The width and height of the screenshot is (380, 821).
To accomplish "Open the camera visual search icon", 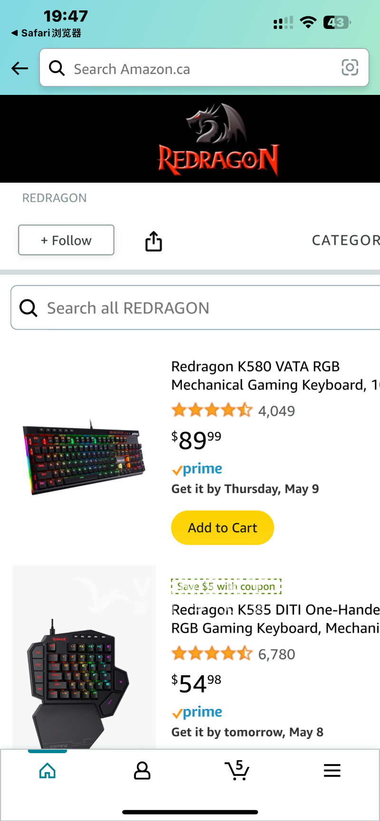I will [x=350, y=68].
